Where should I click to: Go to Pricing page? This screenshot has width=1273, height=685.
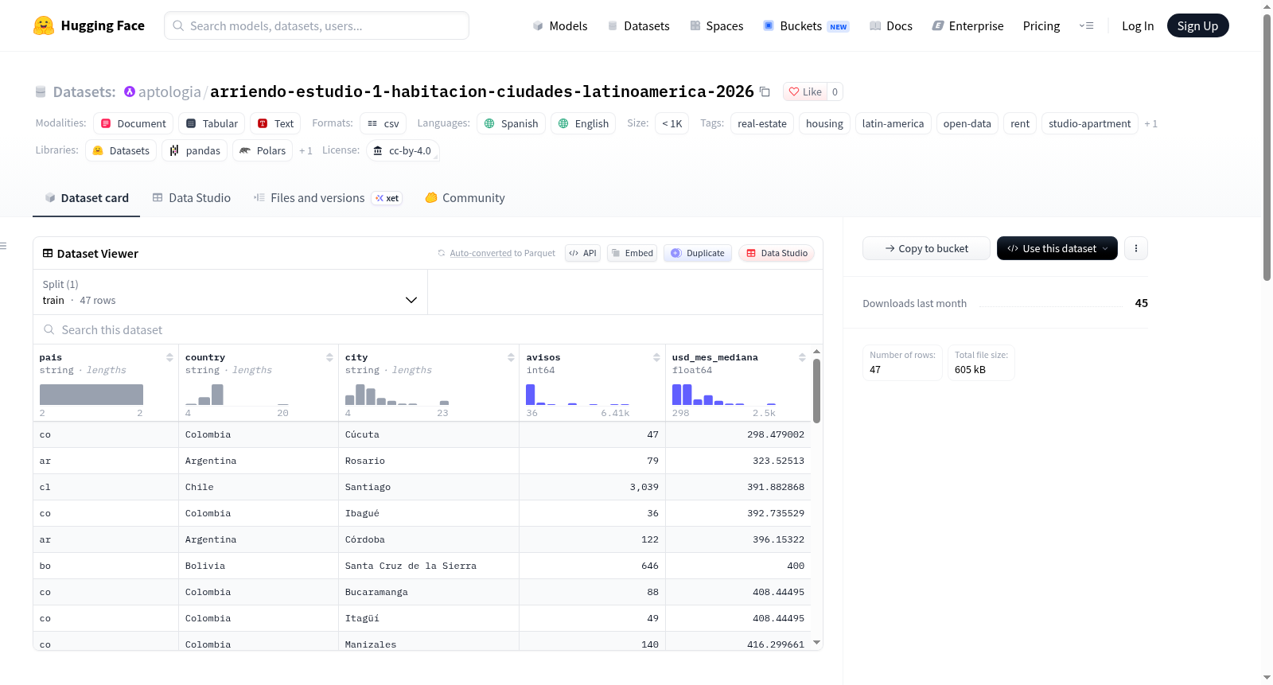click(x=1041, y=25)
